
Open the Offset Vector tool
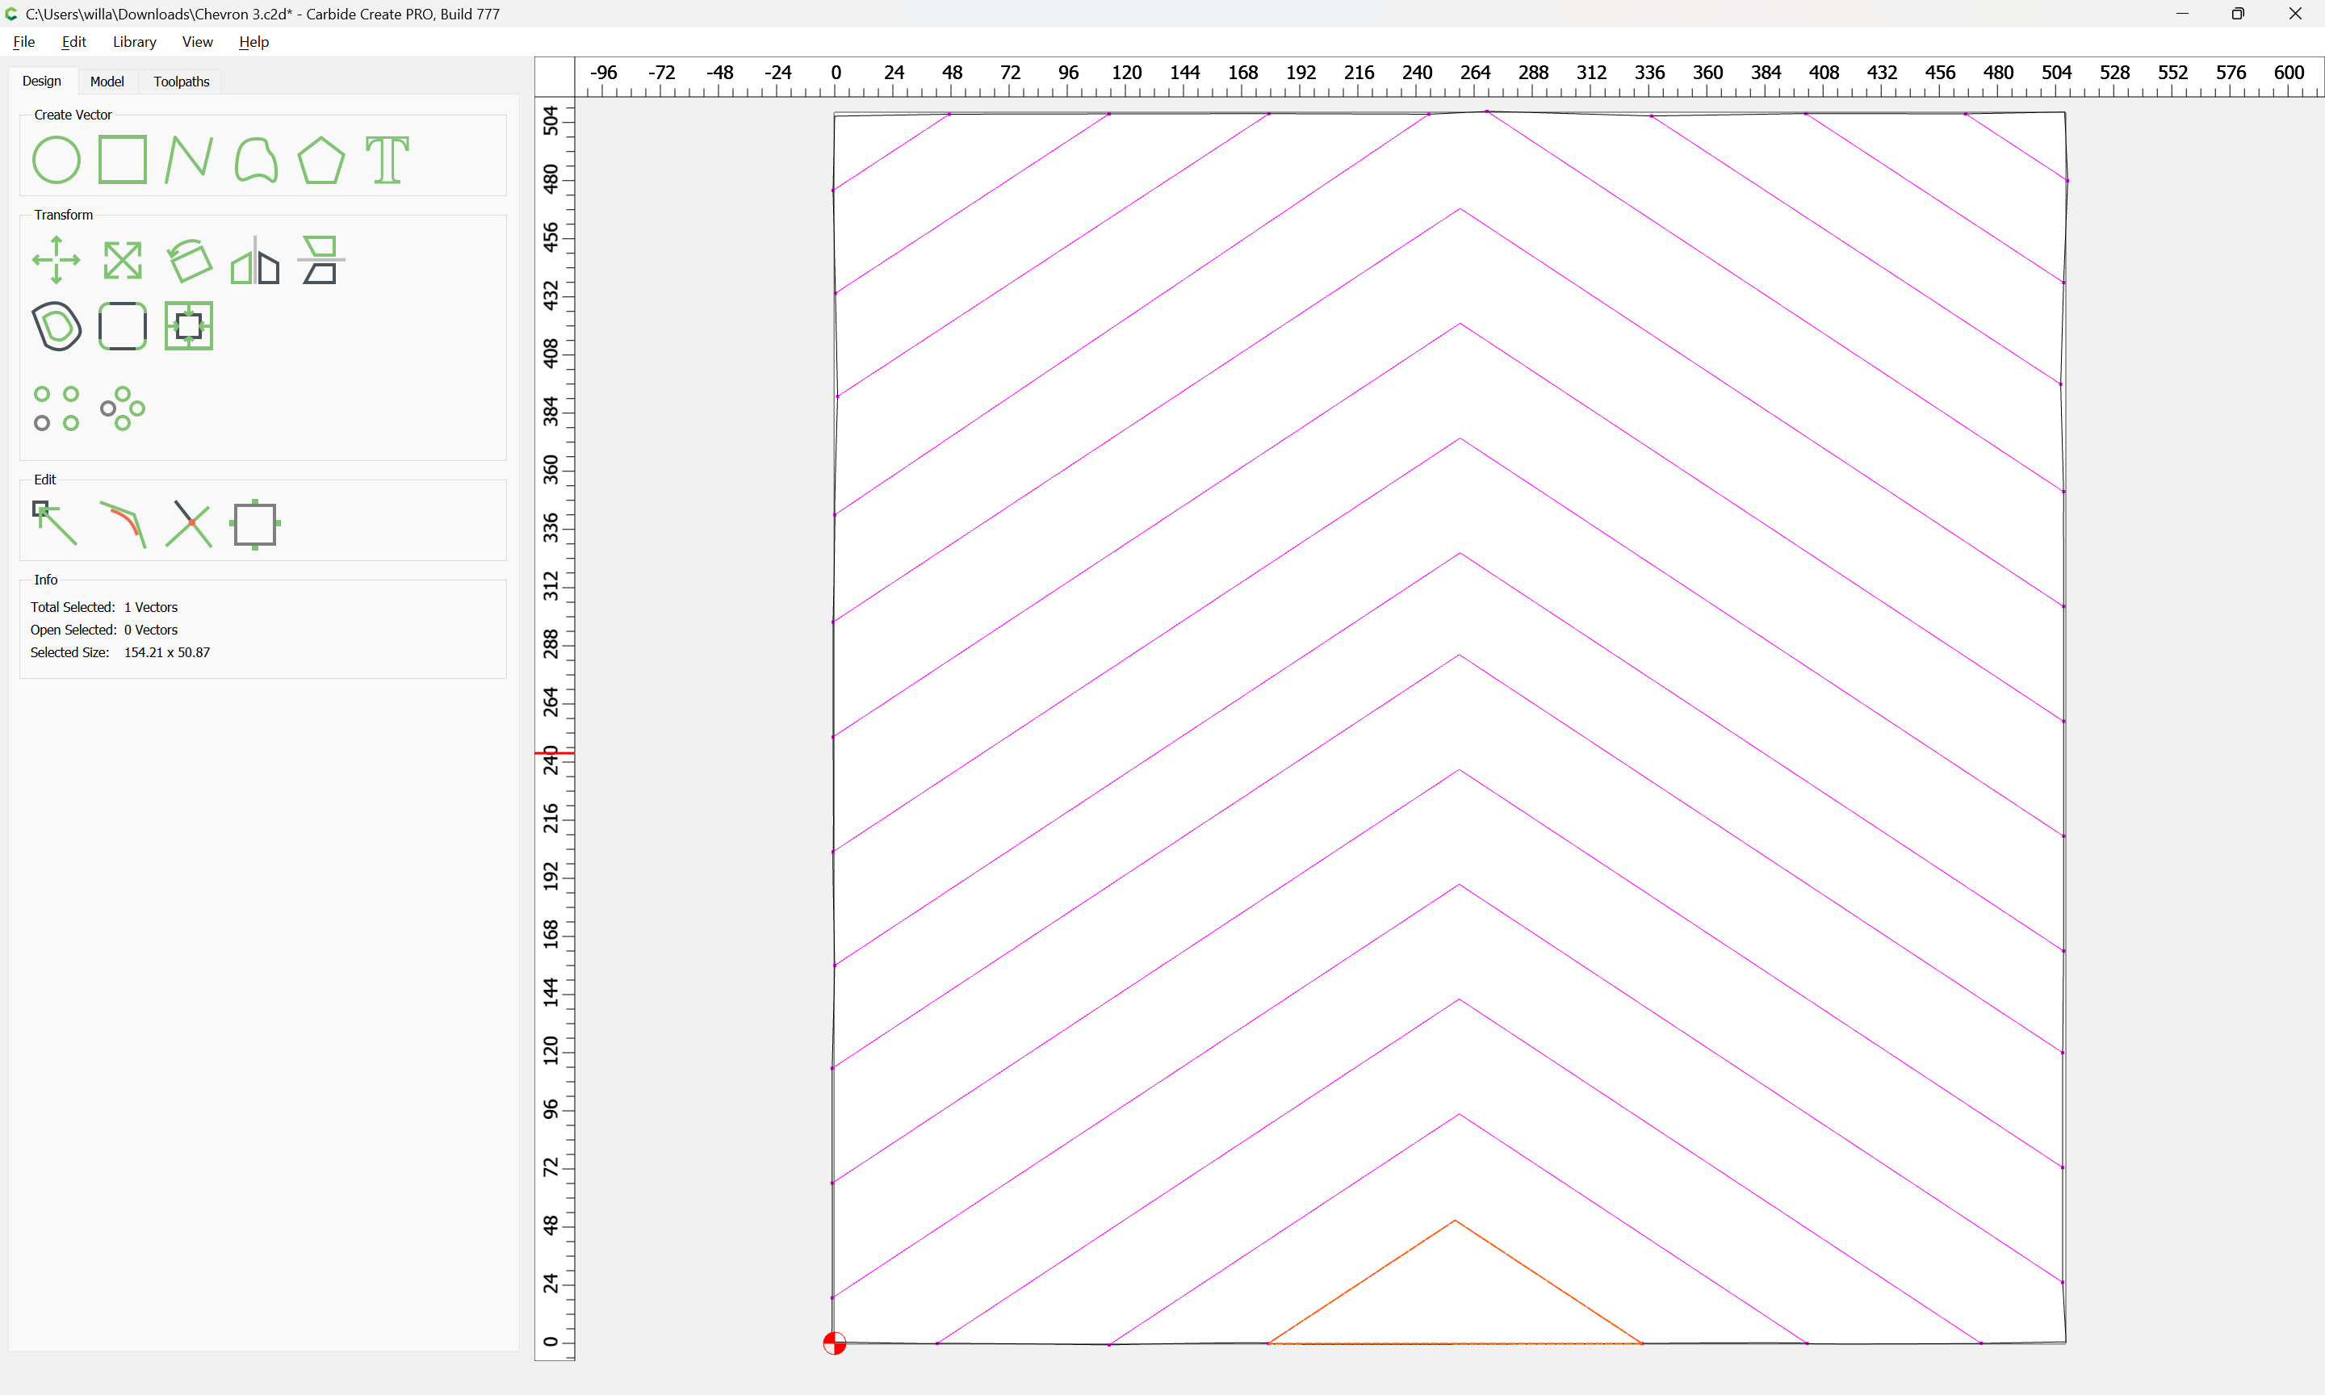[x=57, y=326]
